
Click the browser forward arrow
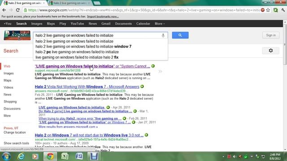click(11, 10)
